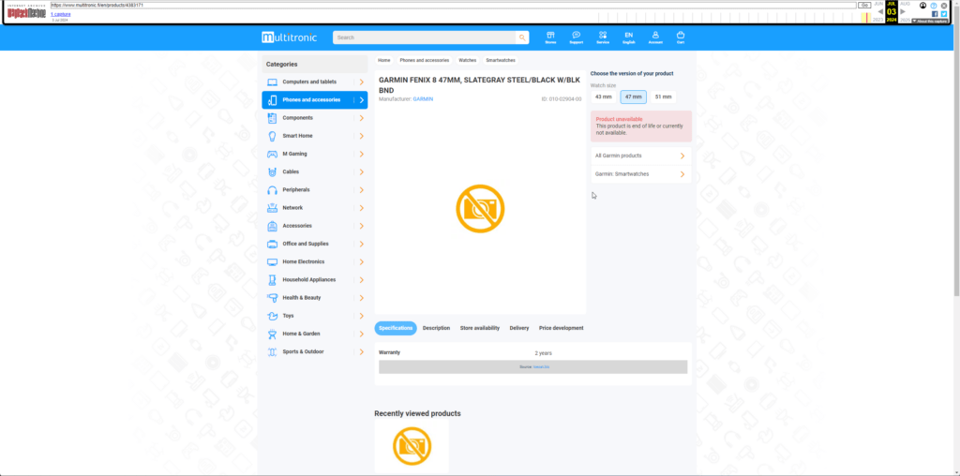Open the Account user icon
Viewport: 960px width, 476px height.
pos(654,37)
